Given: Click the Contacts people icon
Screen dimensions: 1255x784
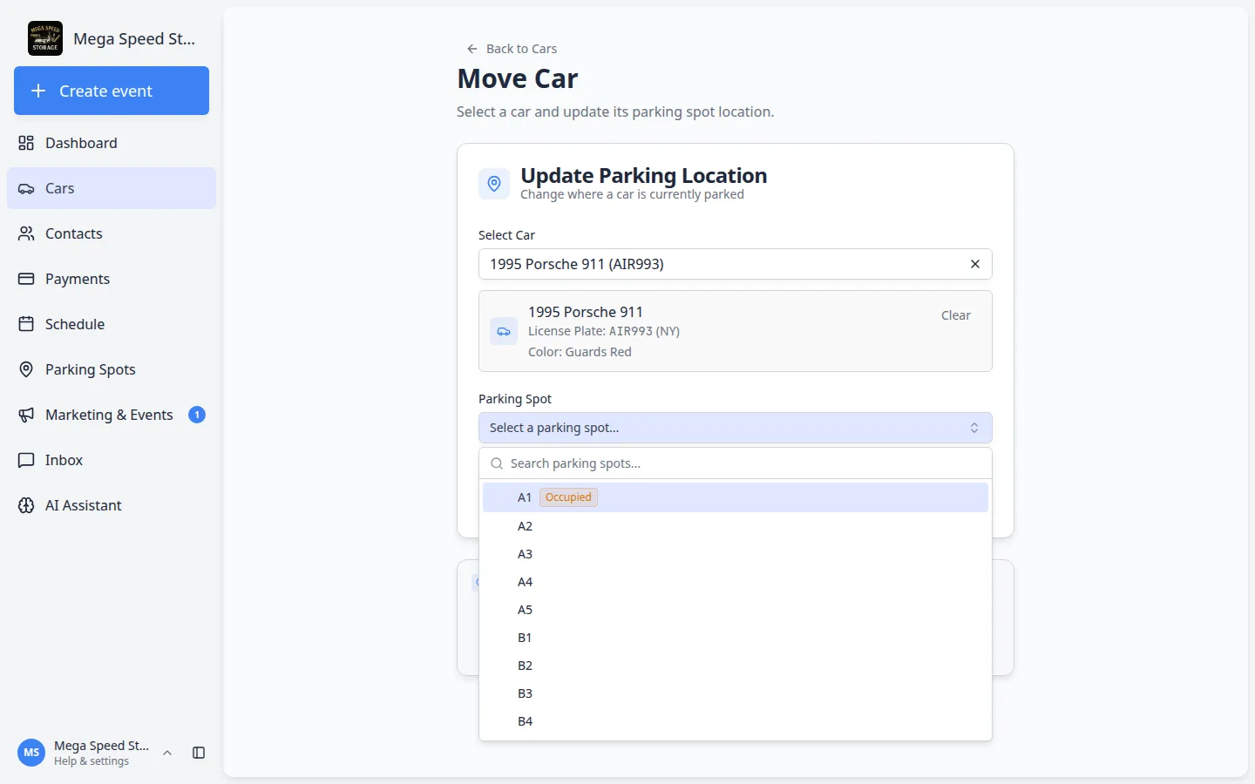Looking at the screenshot, I should (26, 233).
